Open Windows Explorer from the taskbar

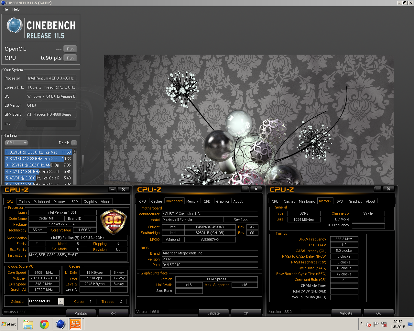pos(28,324)
